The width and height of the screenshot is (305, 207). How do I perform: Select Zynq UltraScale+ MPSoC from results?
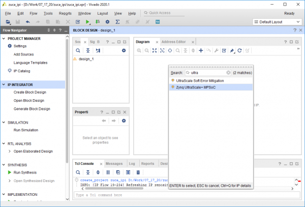click(x=196, y=87)
